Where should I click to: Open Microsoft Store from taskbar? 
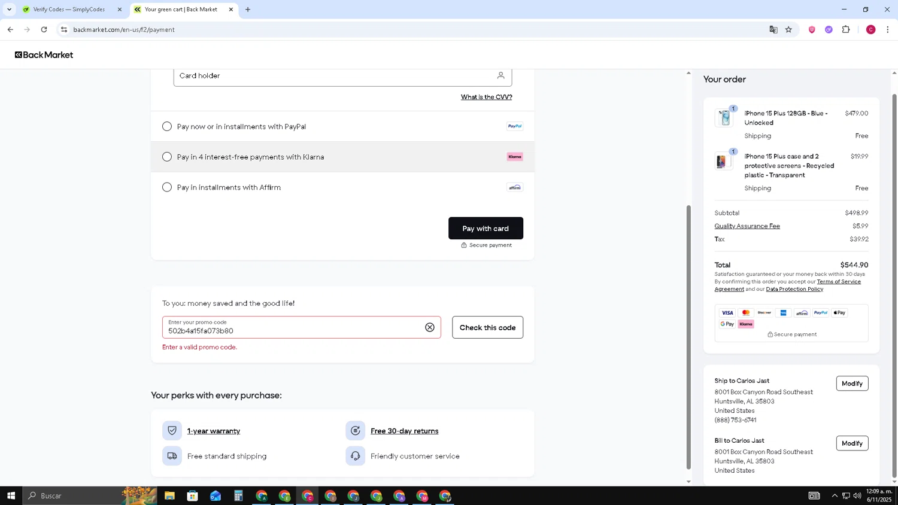coord(192,495)
